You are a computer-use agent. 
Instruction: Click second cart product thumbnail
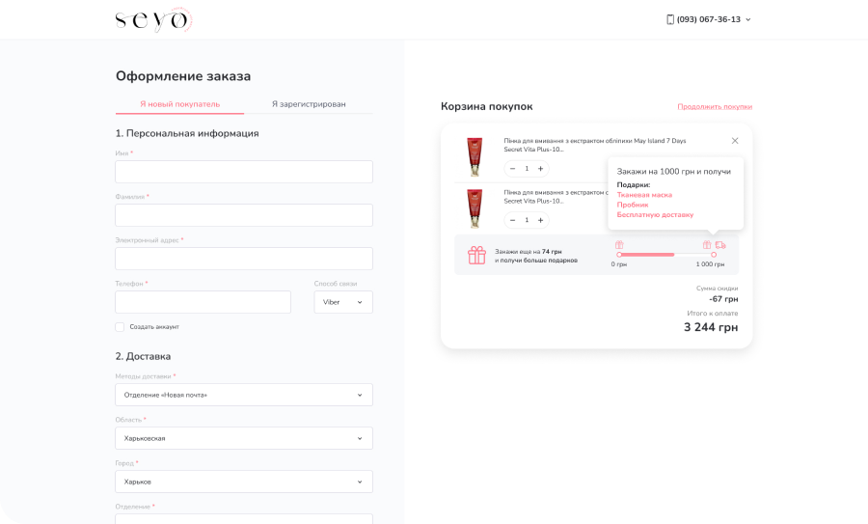475,208
